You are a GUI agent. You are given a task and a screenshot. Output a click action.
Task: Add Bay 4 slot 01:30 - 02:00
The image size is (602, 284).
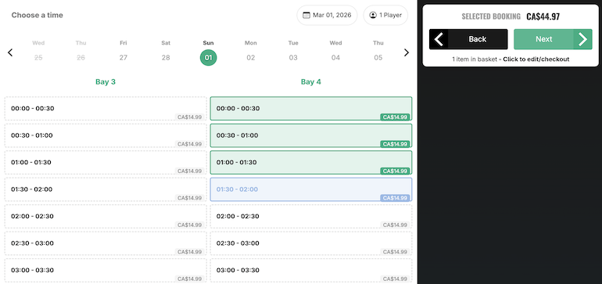[311, 189]
